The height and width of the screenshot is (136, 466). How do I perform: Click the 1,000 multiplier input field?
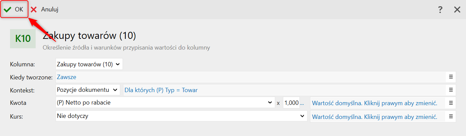(x=291, y=103)
